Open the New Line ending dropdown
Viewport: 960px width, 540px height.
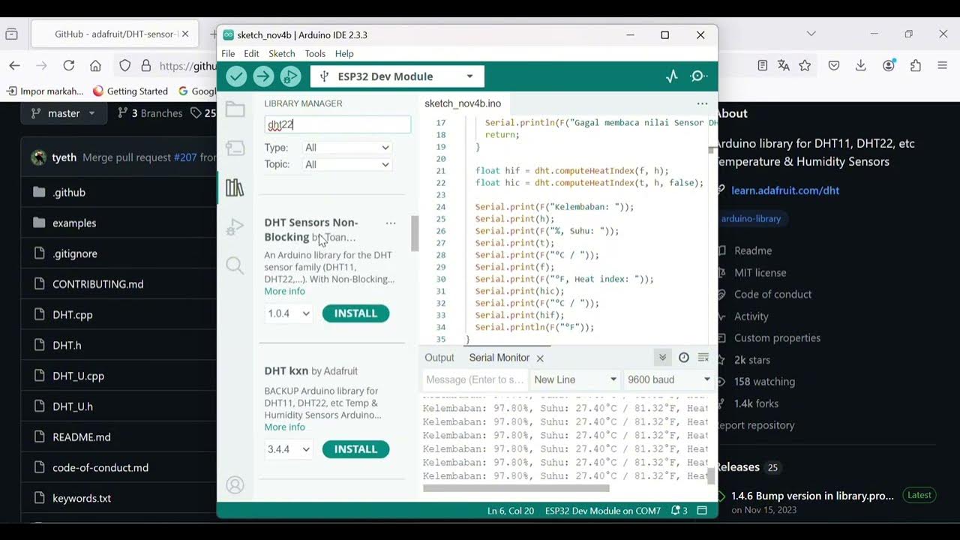(575, 379)
